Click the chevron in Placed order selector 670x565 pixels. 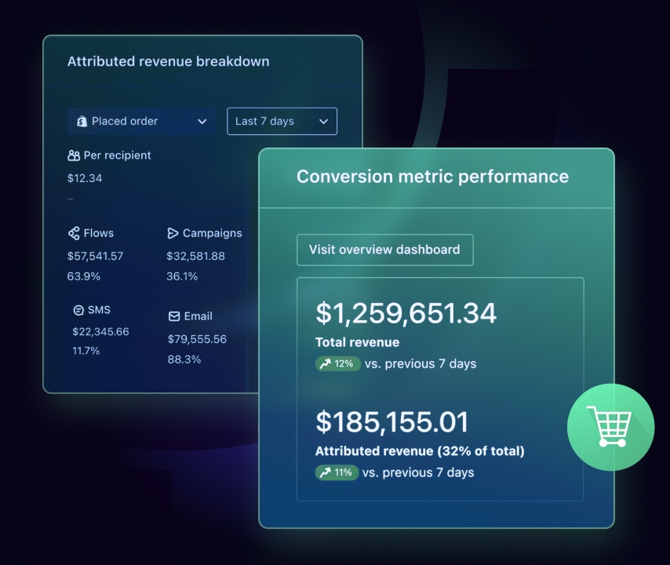pyautogui.click(x=202, y=122)
